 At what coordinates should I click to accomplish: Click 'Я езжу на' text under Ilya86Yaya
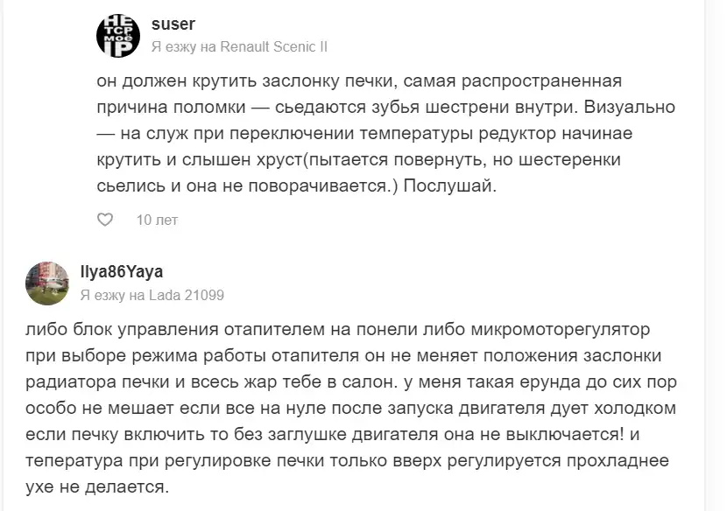pyautogui.click(x=113, y=295)
